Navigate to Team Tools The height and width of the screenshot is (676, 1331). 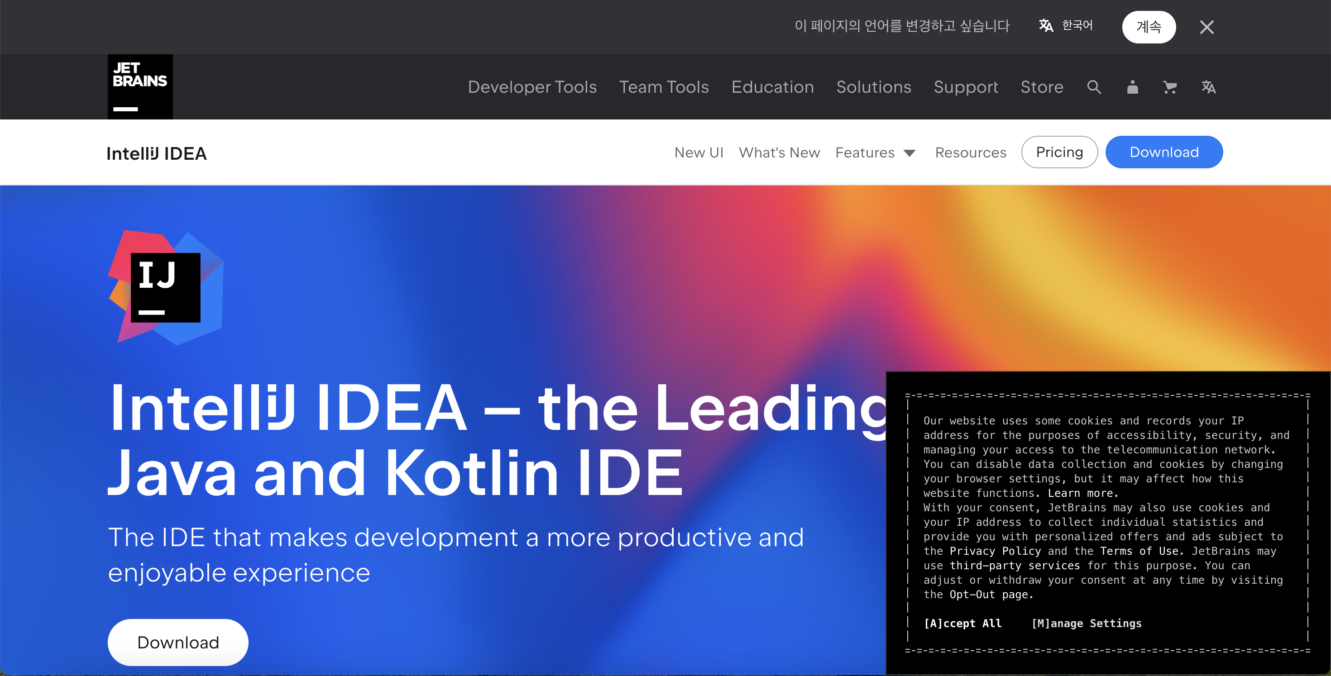point(664,87)
